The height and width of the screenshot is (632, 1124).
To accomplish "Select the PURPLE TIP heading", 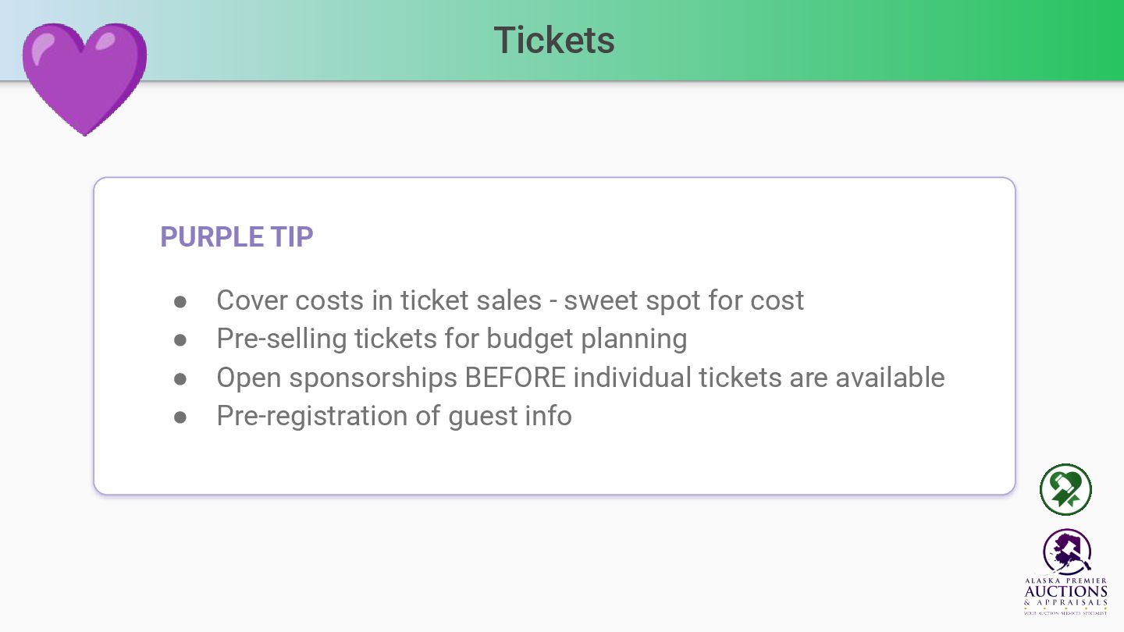I will 237,236.
